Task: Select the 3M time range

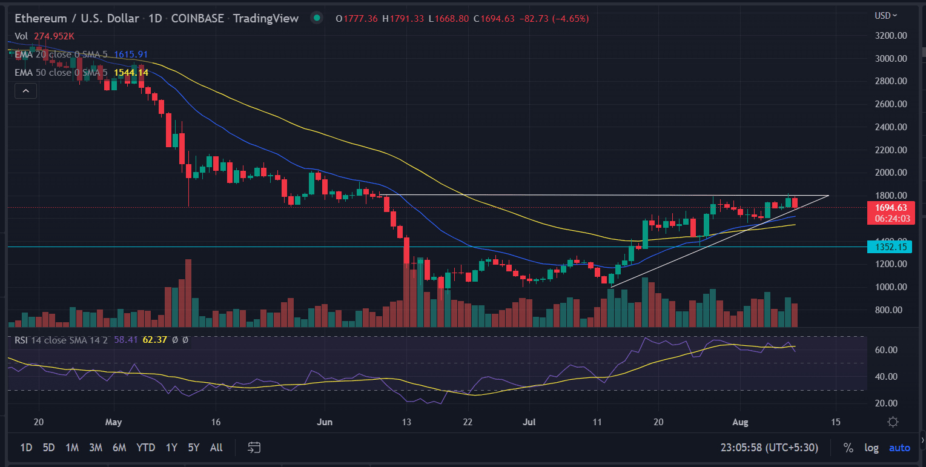Action: [x=95, y=448]
